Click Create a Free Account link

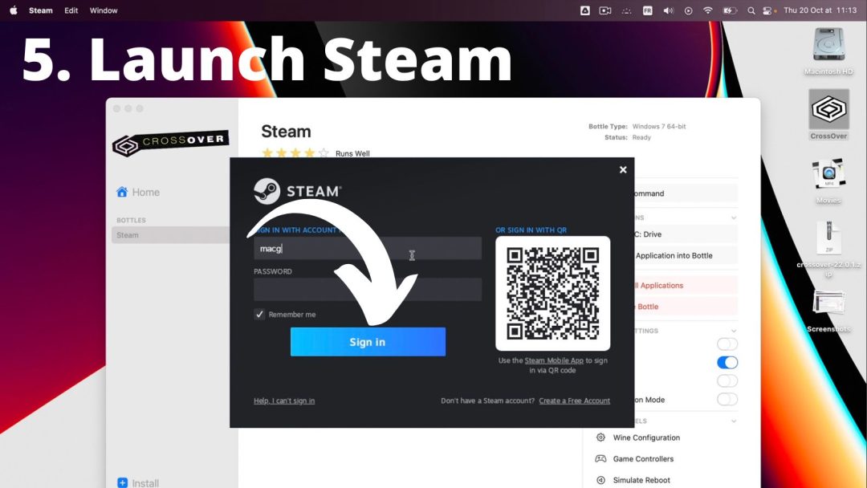[x=575, y=401]
